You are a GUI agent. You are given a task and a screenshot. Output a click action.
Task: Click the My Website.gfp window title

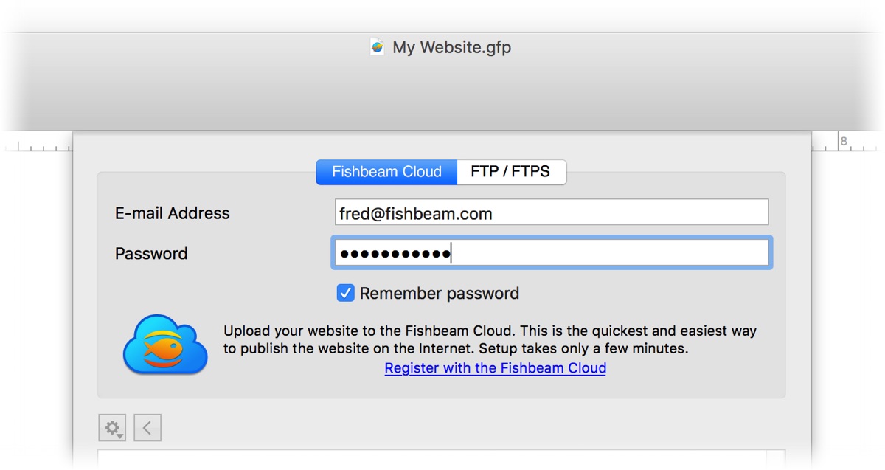point(451,47)
